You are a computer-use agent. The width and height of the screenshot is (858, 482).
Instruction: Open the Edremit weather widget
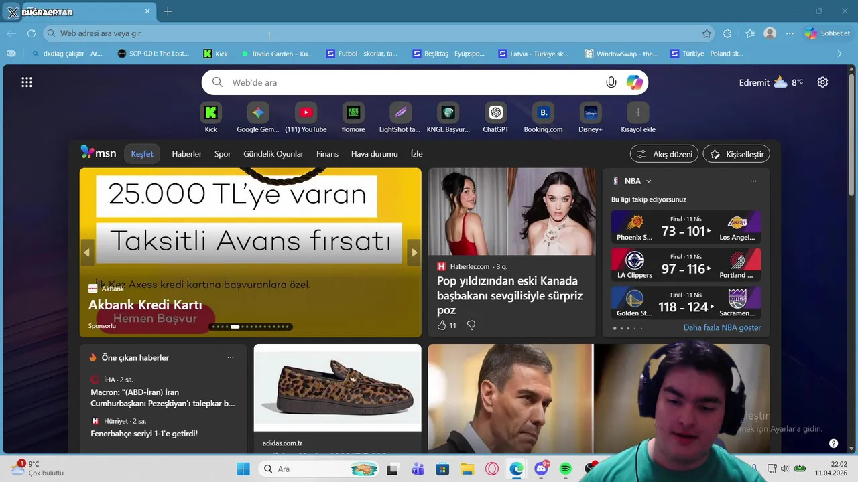pyautogui.click(x=771, y=82)
